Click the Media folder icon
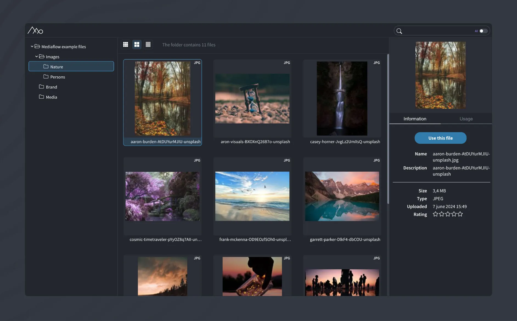 (41, 97)
